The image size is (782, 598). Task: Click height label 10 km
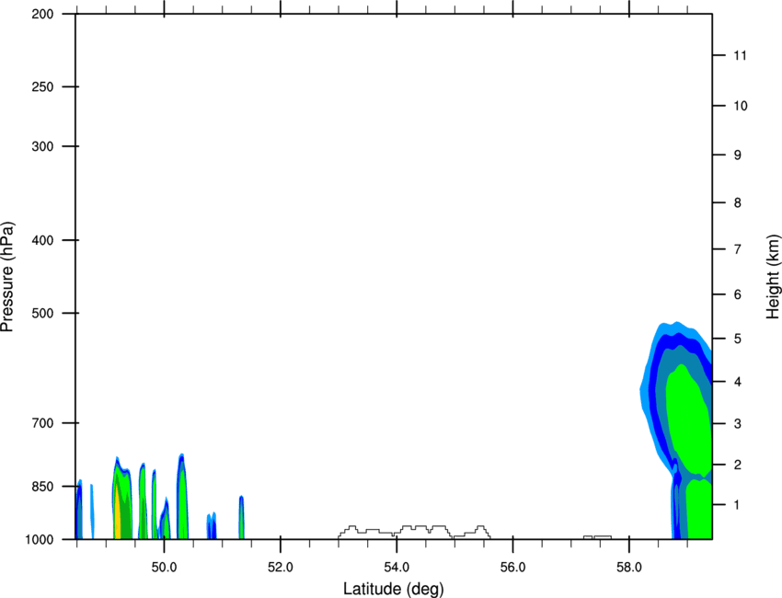(740, 106)
